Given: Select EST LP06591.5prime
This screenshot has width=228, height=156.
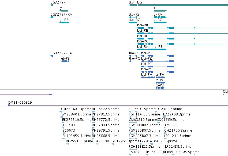Looking at the screenshot, I should point(133,112).
